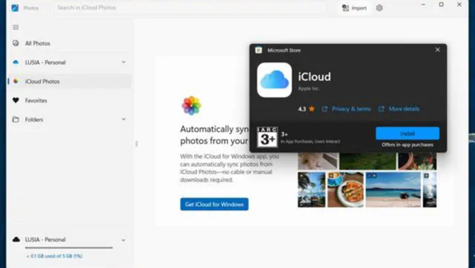Viewport: 475px width, 268px height.
Task: Click the OneDrive storage usage bar
Action: [69, 248]
